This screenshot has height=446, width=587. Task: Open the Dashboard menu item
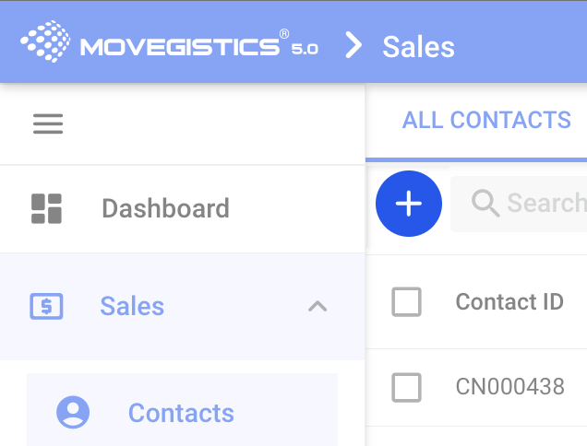(165, 208)
